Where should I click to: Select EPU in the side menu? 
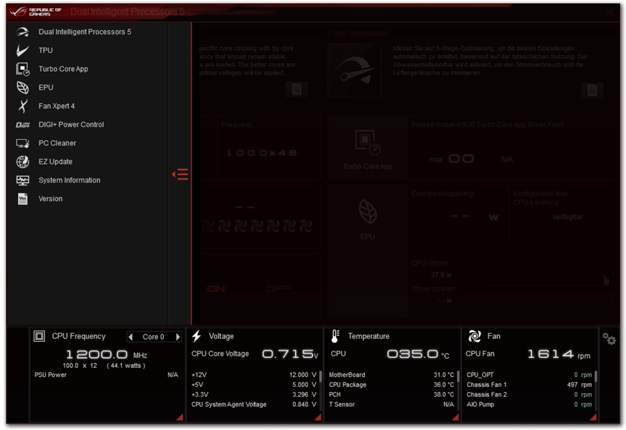click(x=46, y=87)
